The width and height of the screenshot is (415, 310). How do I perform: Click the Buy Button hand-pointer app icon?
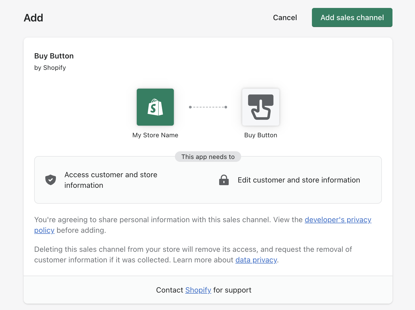click(261, 107)
